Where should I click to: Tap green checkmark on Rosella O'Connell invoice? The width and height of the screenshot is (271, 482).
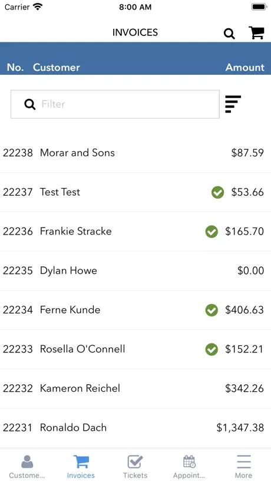(211, 349)
